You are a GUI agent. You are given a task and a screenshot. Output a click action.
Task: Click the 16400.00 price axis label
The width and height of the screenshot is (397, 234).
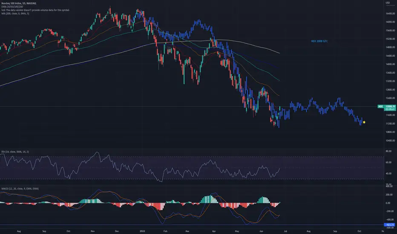point(390,14)
